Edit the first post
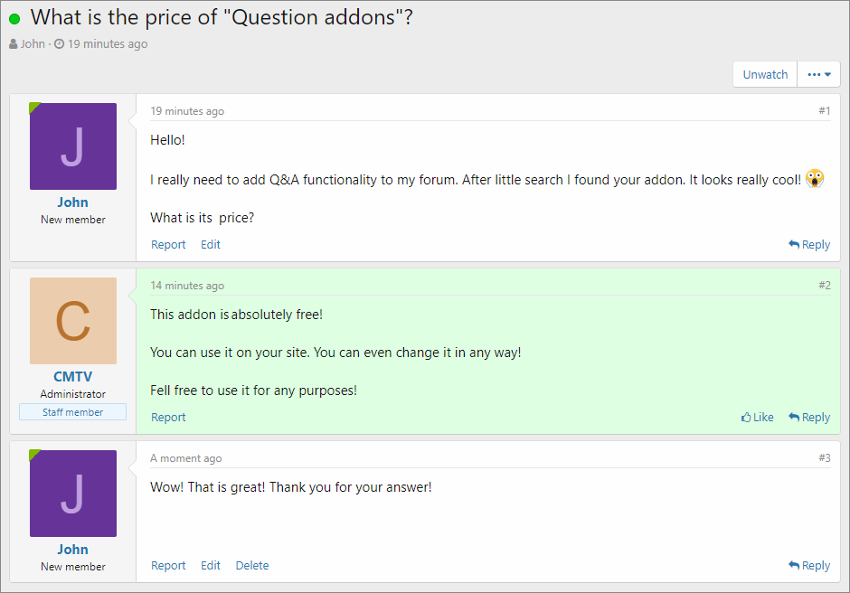 211,245
